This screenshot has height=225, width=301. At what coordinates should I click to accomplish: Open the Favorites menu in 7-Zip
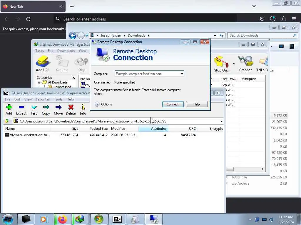(43, 99)
